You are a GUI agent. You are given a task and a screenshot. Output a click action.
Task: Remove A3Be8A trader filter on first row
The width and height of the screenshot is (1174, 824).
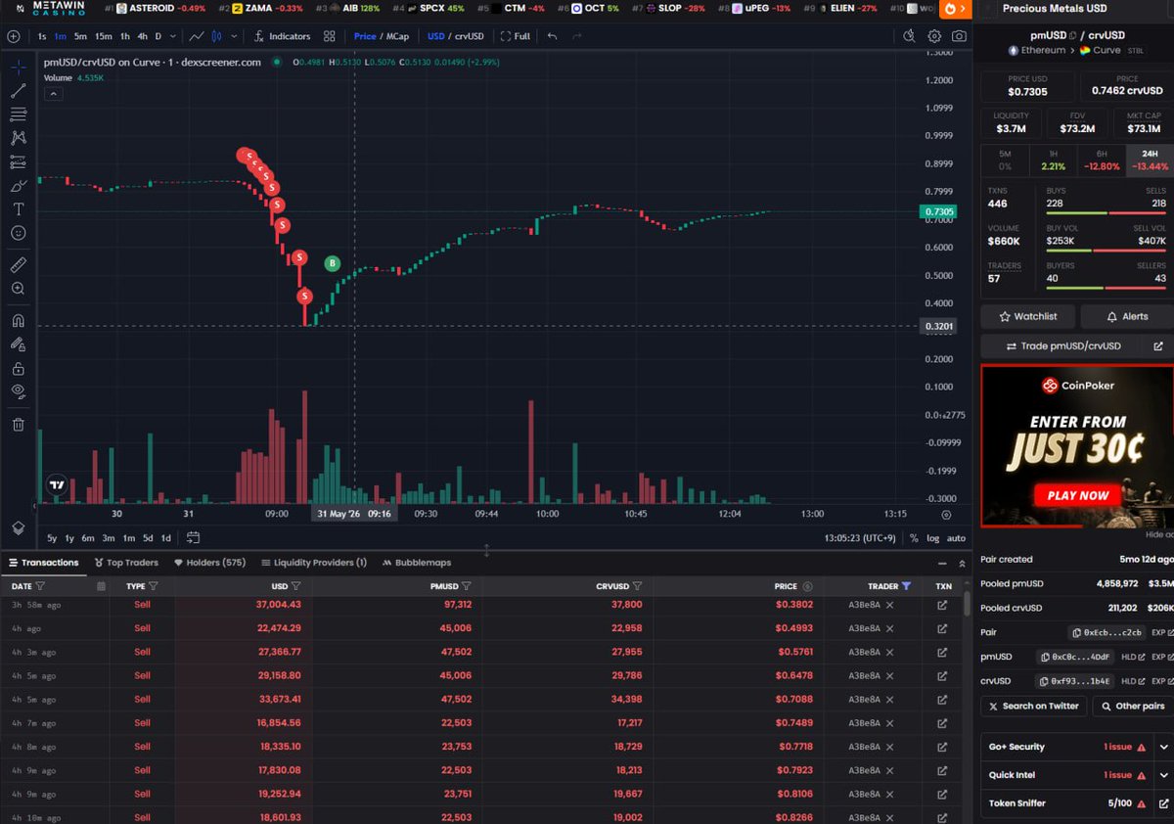[889, 605]
